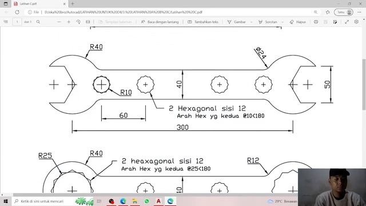Click the save as edit icon
Viewport: 366px width, 206px height.
335,22
